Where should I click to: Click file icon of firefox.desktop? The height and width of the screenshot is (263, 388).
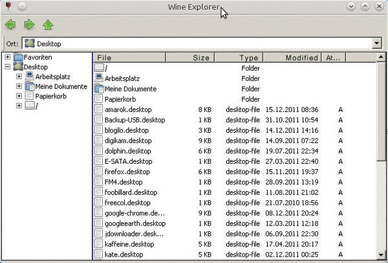click(x=98, y=172)
